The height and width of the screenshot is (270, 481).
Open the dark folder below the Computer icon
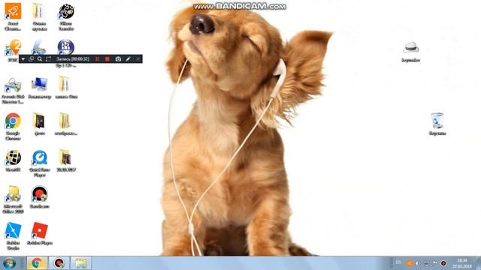pos(40,124)
